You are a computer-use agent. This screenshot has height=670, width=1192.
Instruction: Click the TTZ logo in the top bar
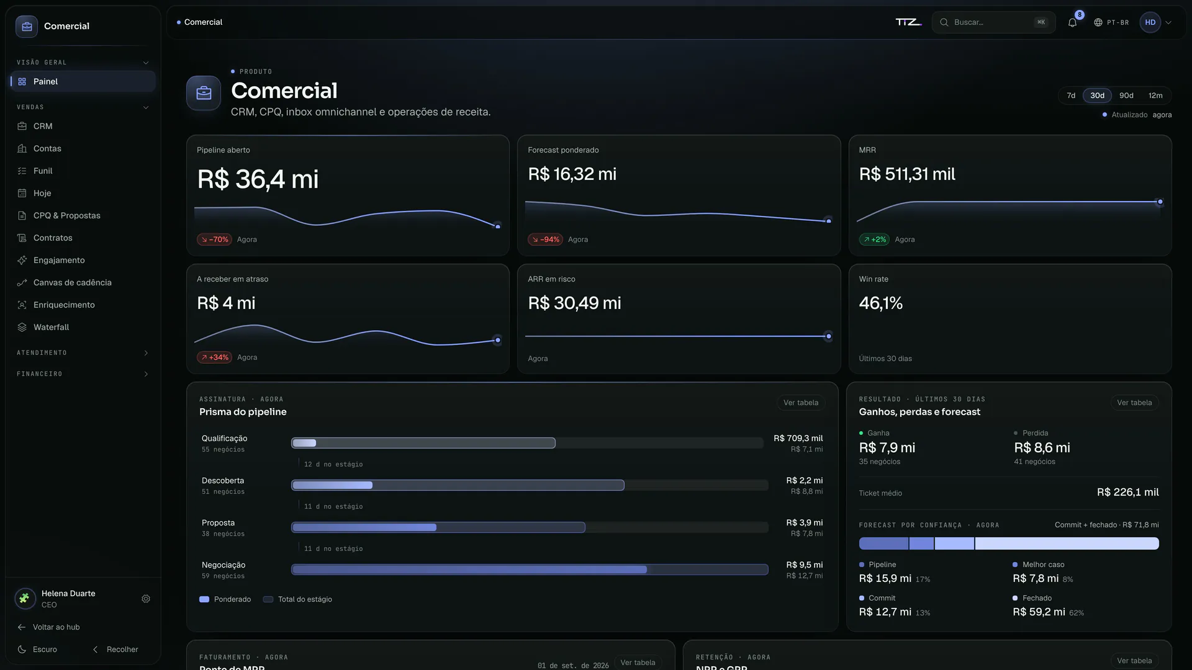point(908,22)
